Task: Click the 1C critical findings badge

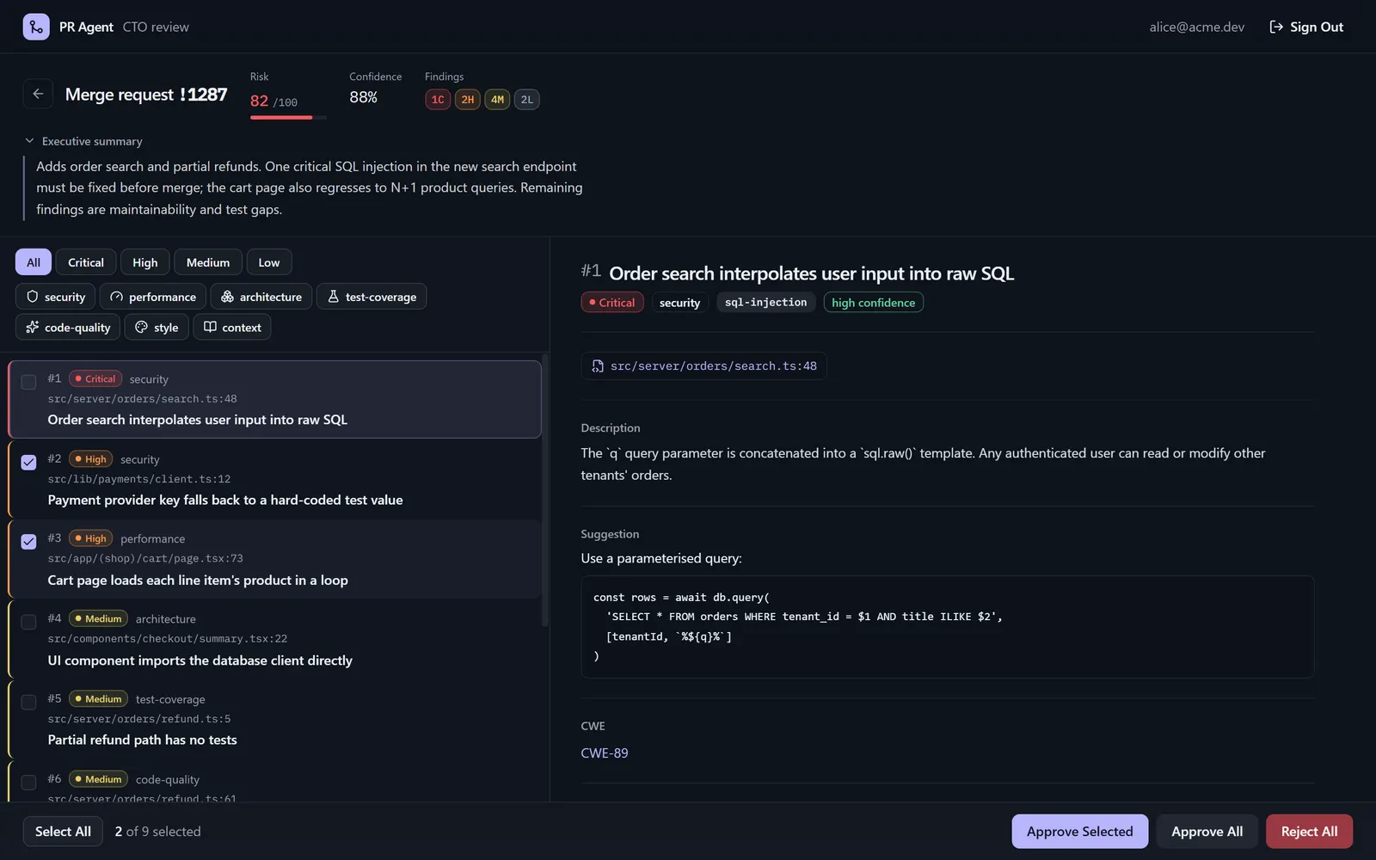Action: (438, 100)
